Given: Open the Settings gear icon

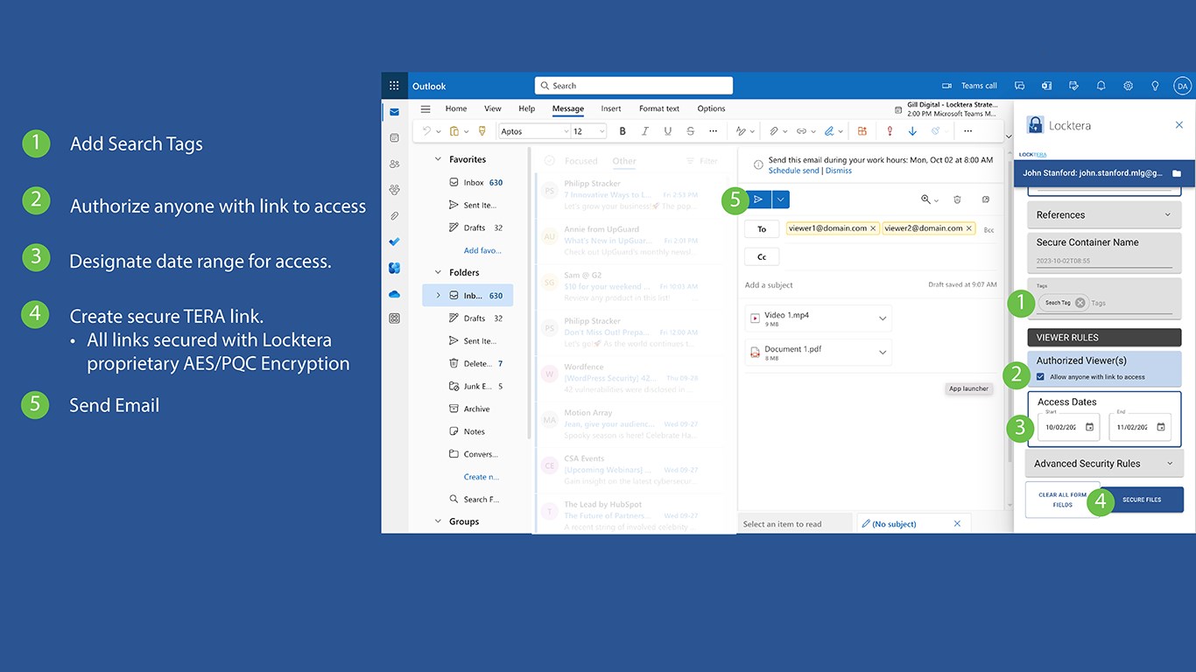Looking at the screenshot, I should 1129,86.
